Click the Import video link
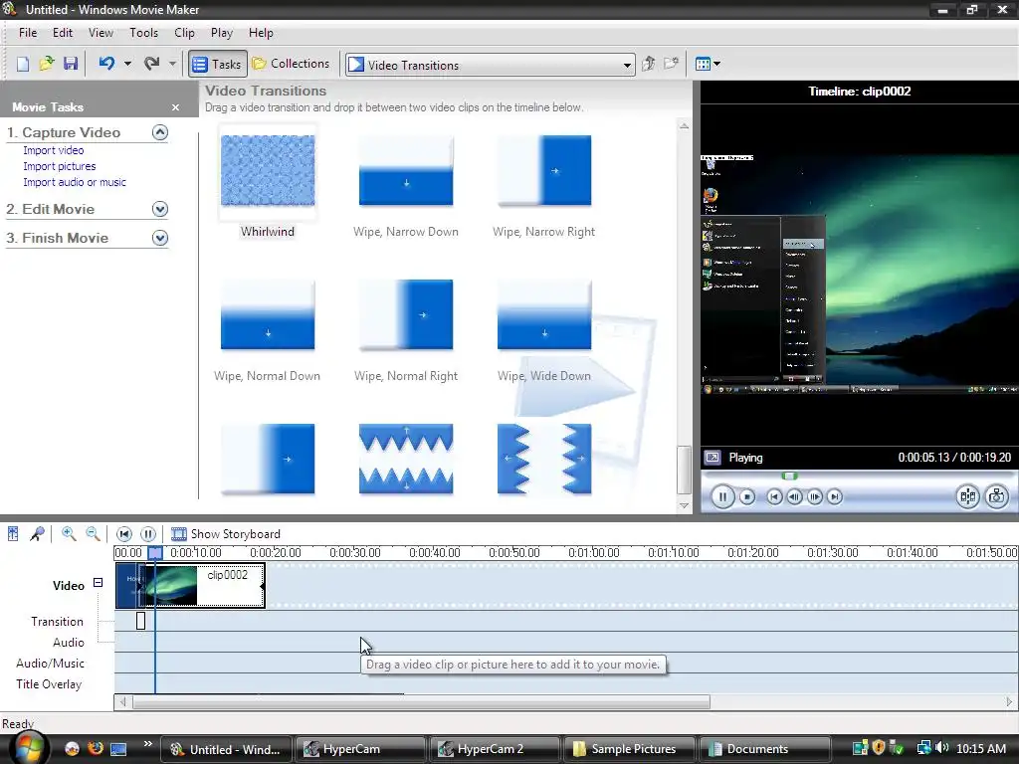This screenshot has height=764, width=1019. 54,150
